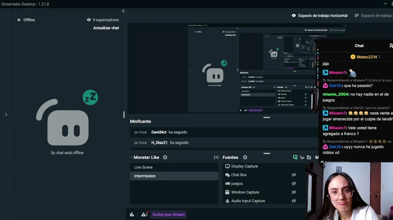This screenshot has height=220, width=393.
Task: Click Osk12r's pink badge on roblox message
Action: point(325,147)
